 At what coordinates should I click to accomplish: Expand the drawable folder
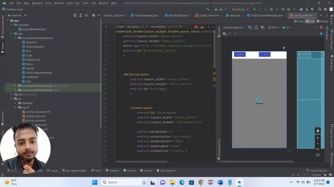point(15,103)
